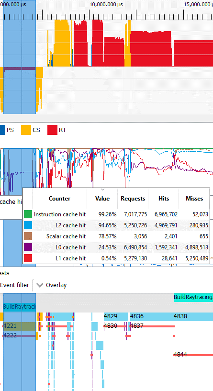Click the sort arrow above Value column
This screenshot has width=213, height=391.
pos(102,190)
